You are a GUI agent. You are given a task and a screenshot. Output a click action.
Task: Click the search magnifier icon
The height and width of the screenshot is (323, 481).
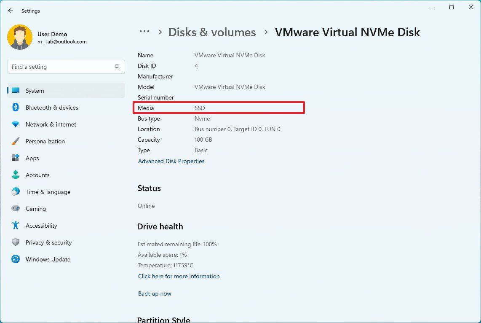tap(117, 67)
